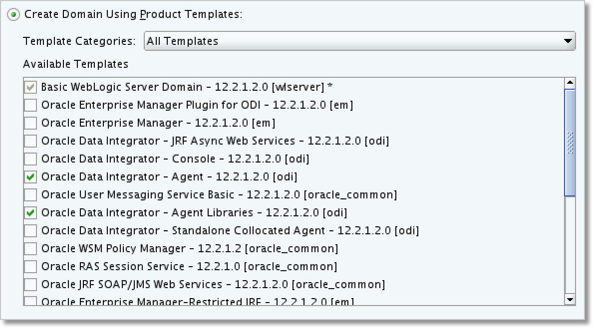Click the 'Available Templates' label

coord(76,64)
